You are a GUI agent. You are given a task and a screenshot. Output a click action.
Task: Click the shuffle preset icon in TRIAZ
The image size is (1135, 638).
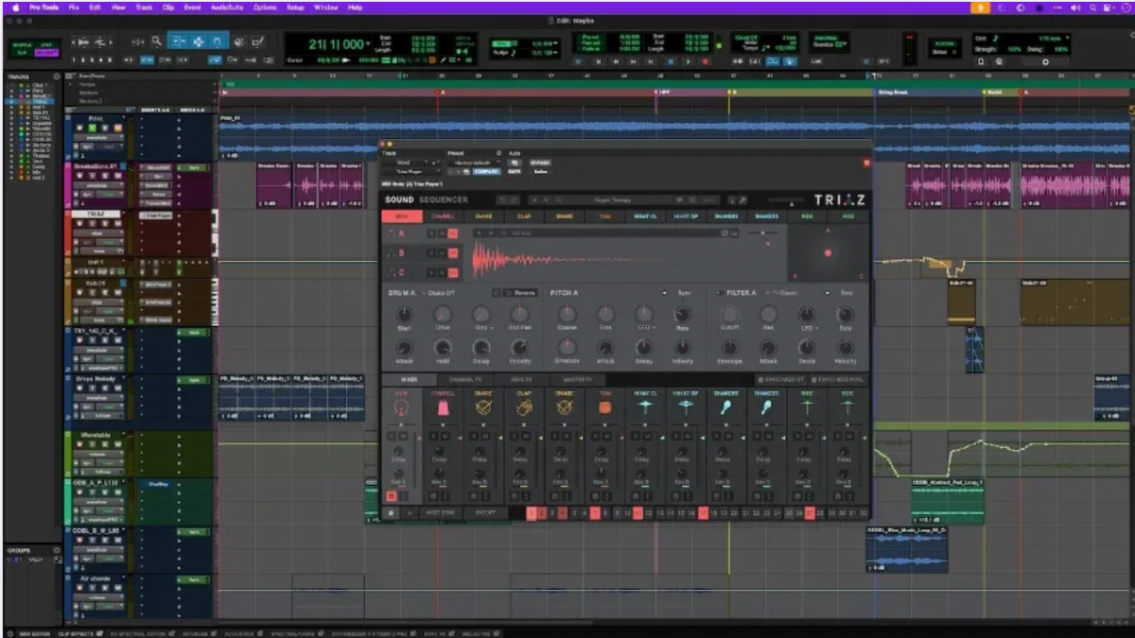pos(692,200)
